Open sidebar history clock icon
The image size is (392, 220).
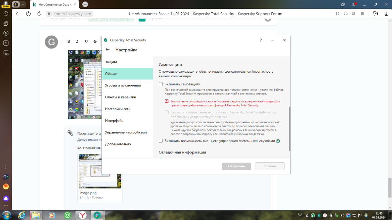6,14
